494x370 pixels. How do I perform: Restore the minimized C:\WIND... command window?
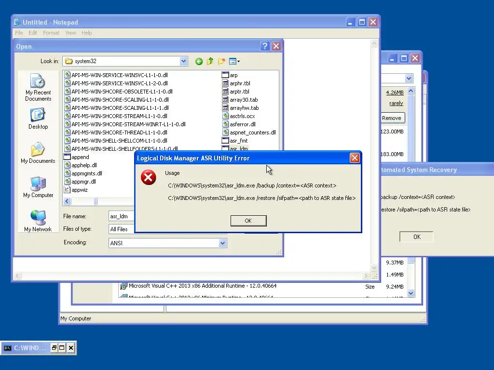point(54,348)
